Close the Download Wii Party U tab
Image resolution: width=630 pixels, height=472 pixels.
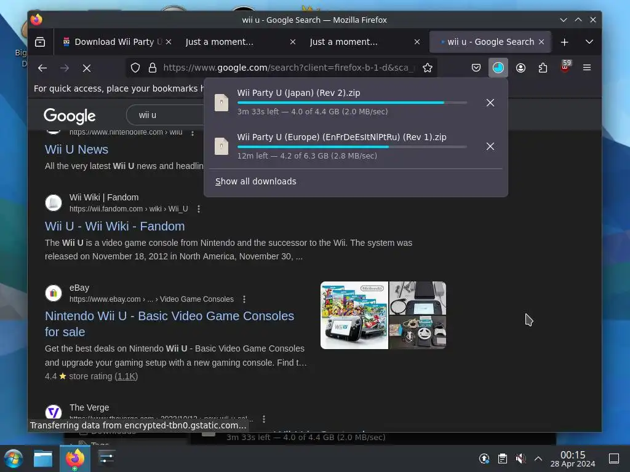click(x=169, y=42)
